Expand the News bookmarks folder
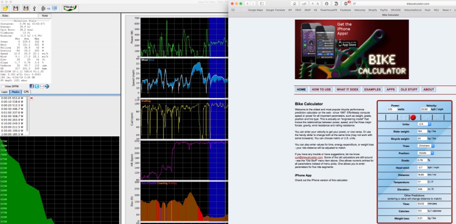This screenshot has width=456, height=224. [446, 10]
